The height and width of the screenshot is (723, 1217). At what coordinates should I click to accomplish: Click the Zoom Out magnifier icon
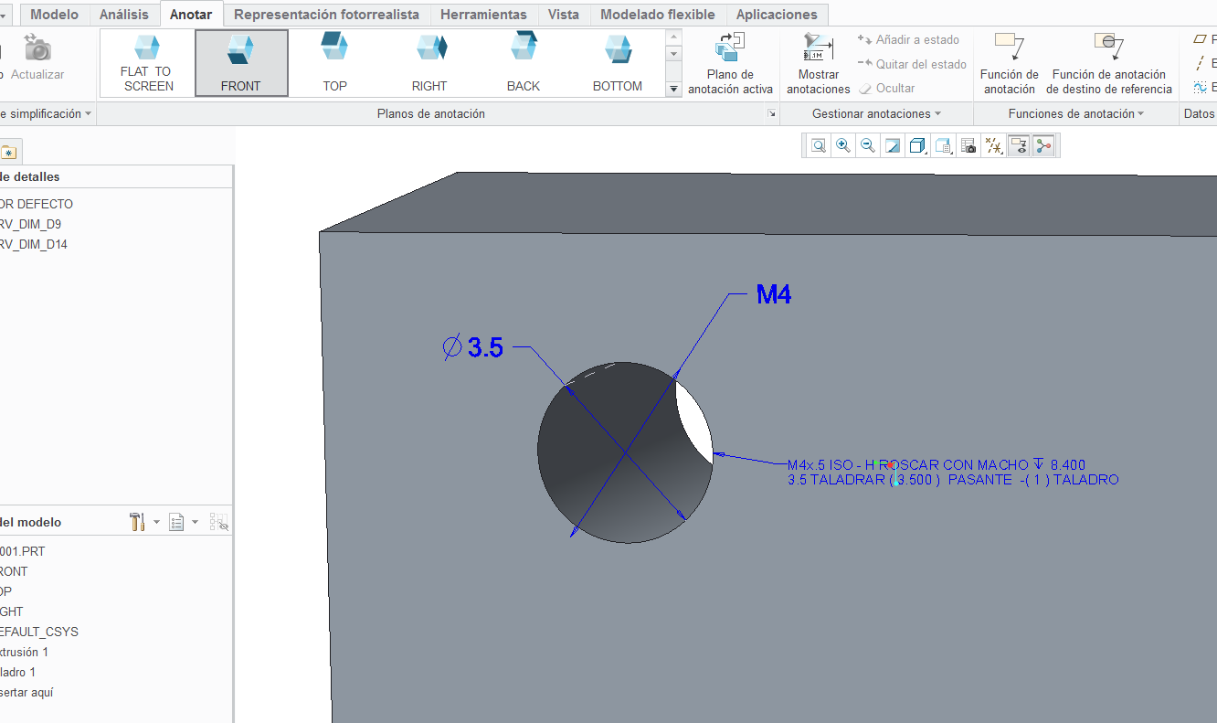[867, 145]
